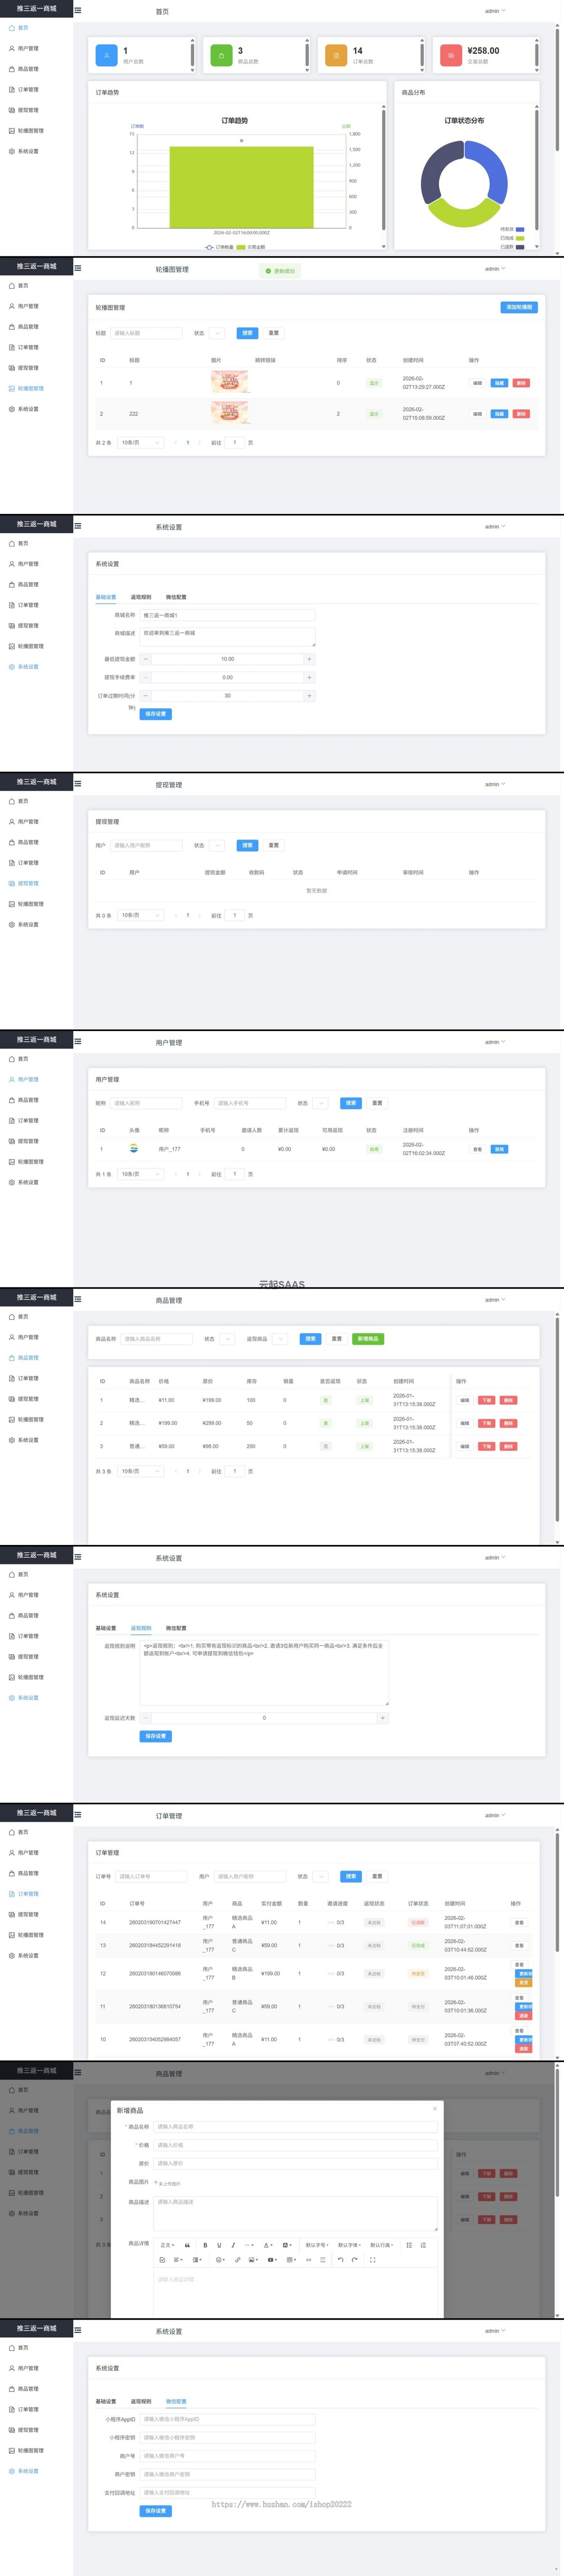Open the text color dropdown in 新增商品 editor
564x2576 pixels.
pyautogui.click(x=267, y=2245)
